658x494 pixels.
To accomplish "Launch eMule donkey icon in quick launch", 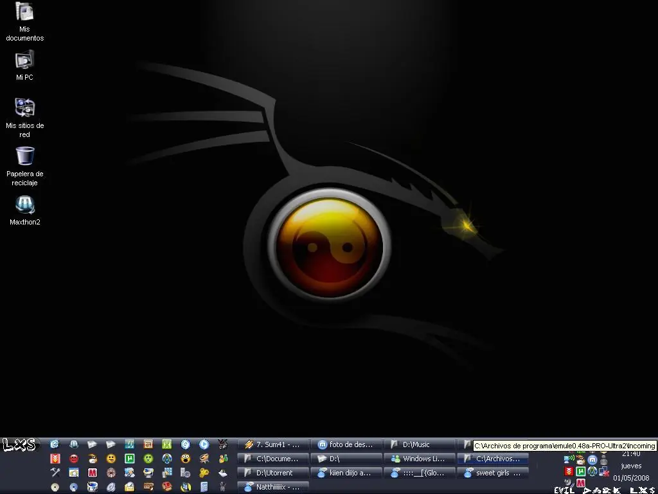I will (x=93, y=458).
